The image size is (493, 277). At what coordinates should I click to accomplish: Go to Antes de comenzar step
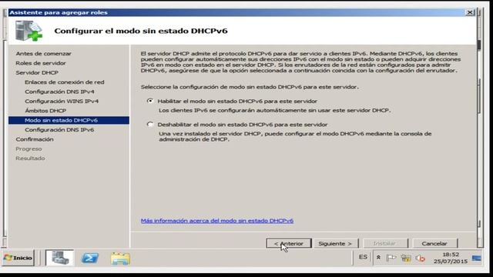[x=43, y=53]
